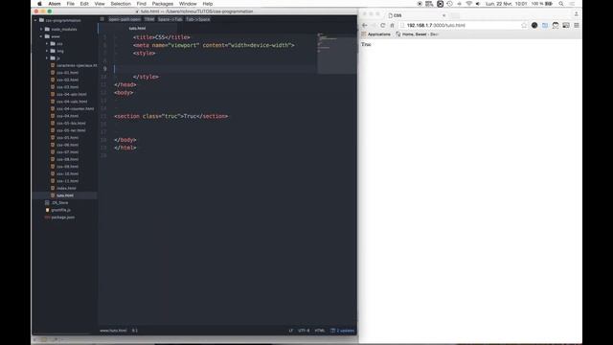Viewport: 613px width, 345px height.
Task: Open the View menu
Action: (100, 4)
